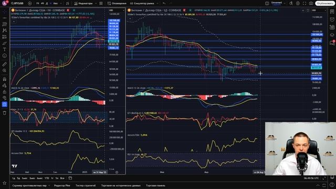Open the watchlist panel icon

click(x=332, y=12)
